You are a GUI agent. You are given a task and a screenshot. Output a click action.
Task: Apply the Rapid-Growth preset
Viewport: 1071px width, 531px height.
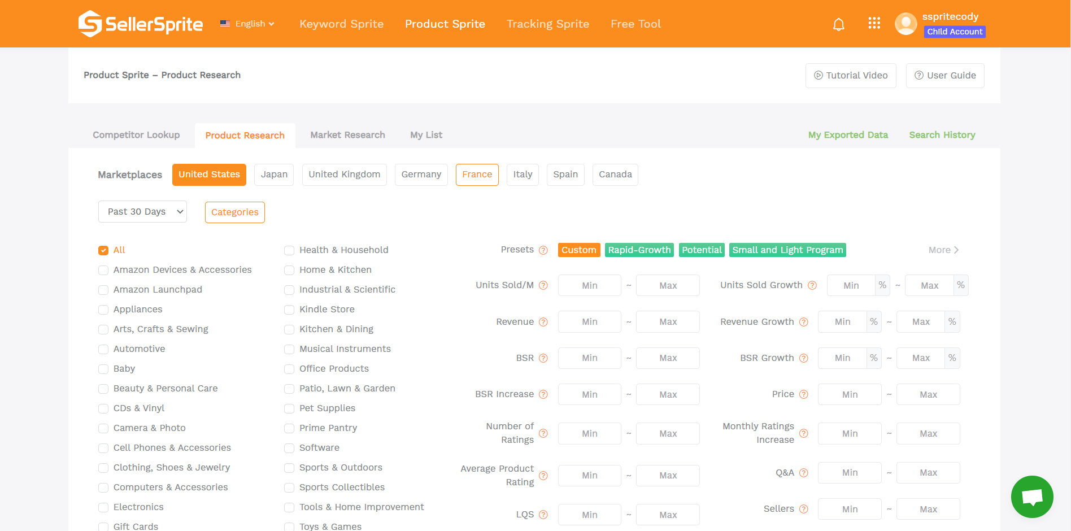(x=639, y=250)
